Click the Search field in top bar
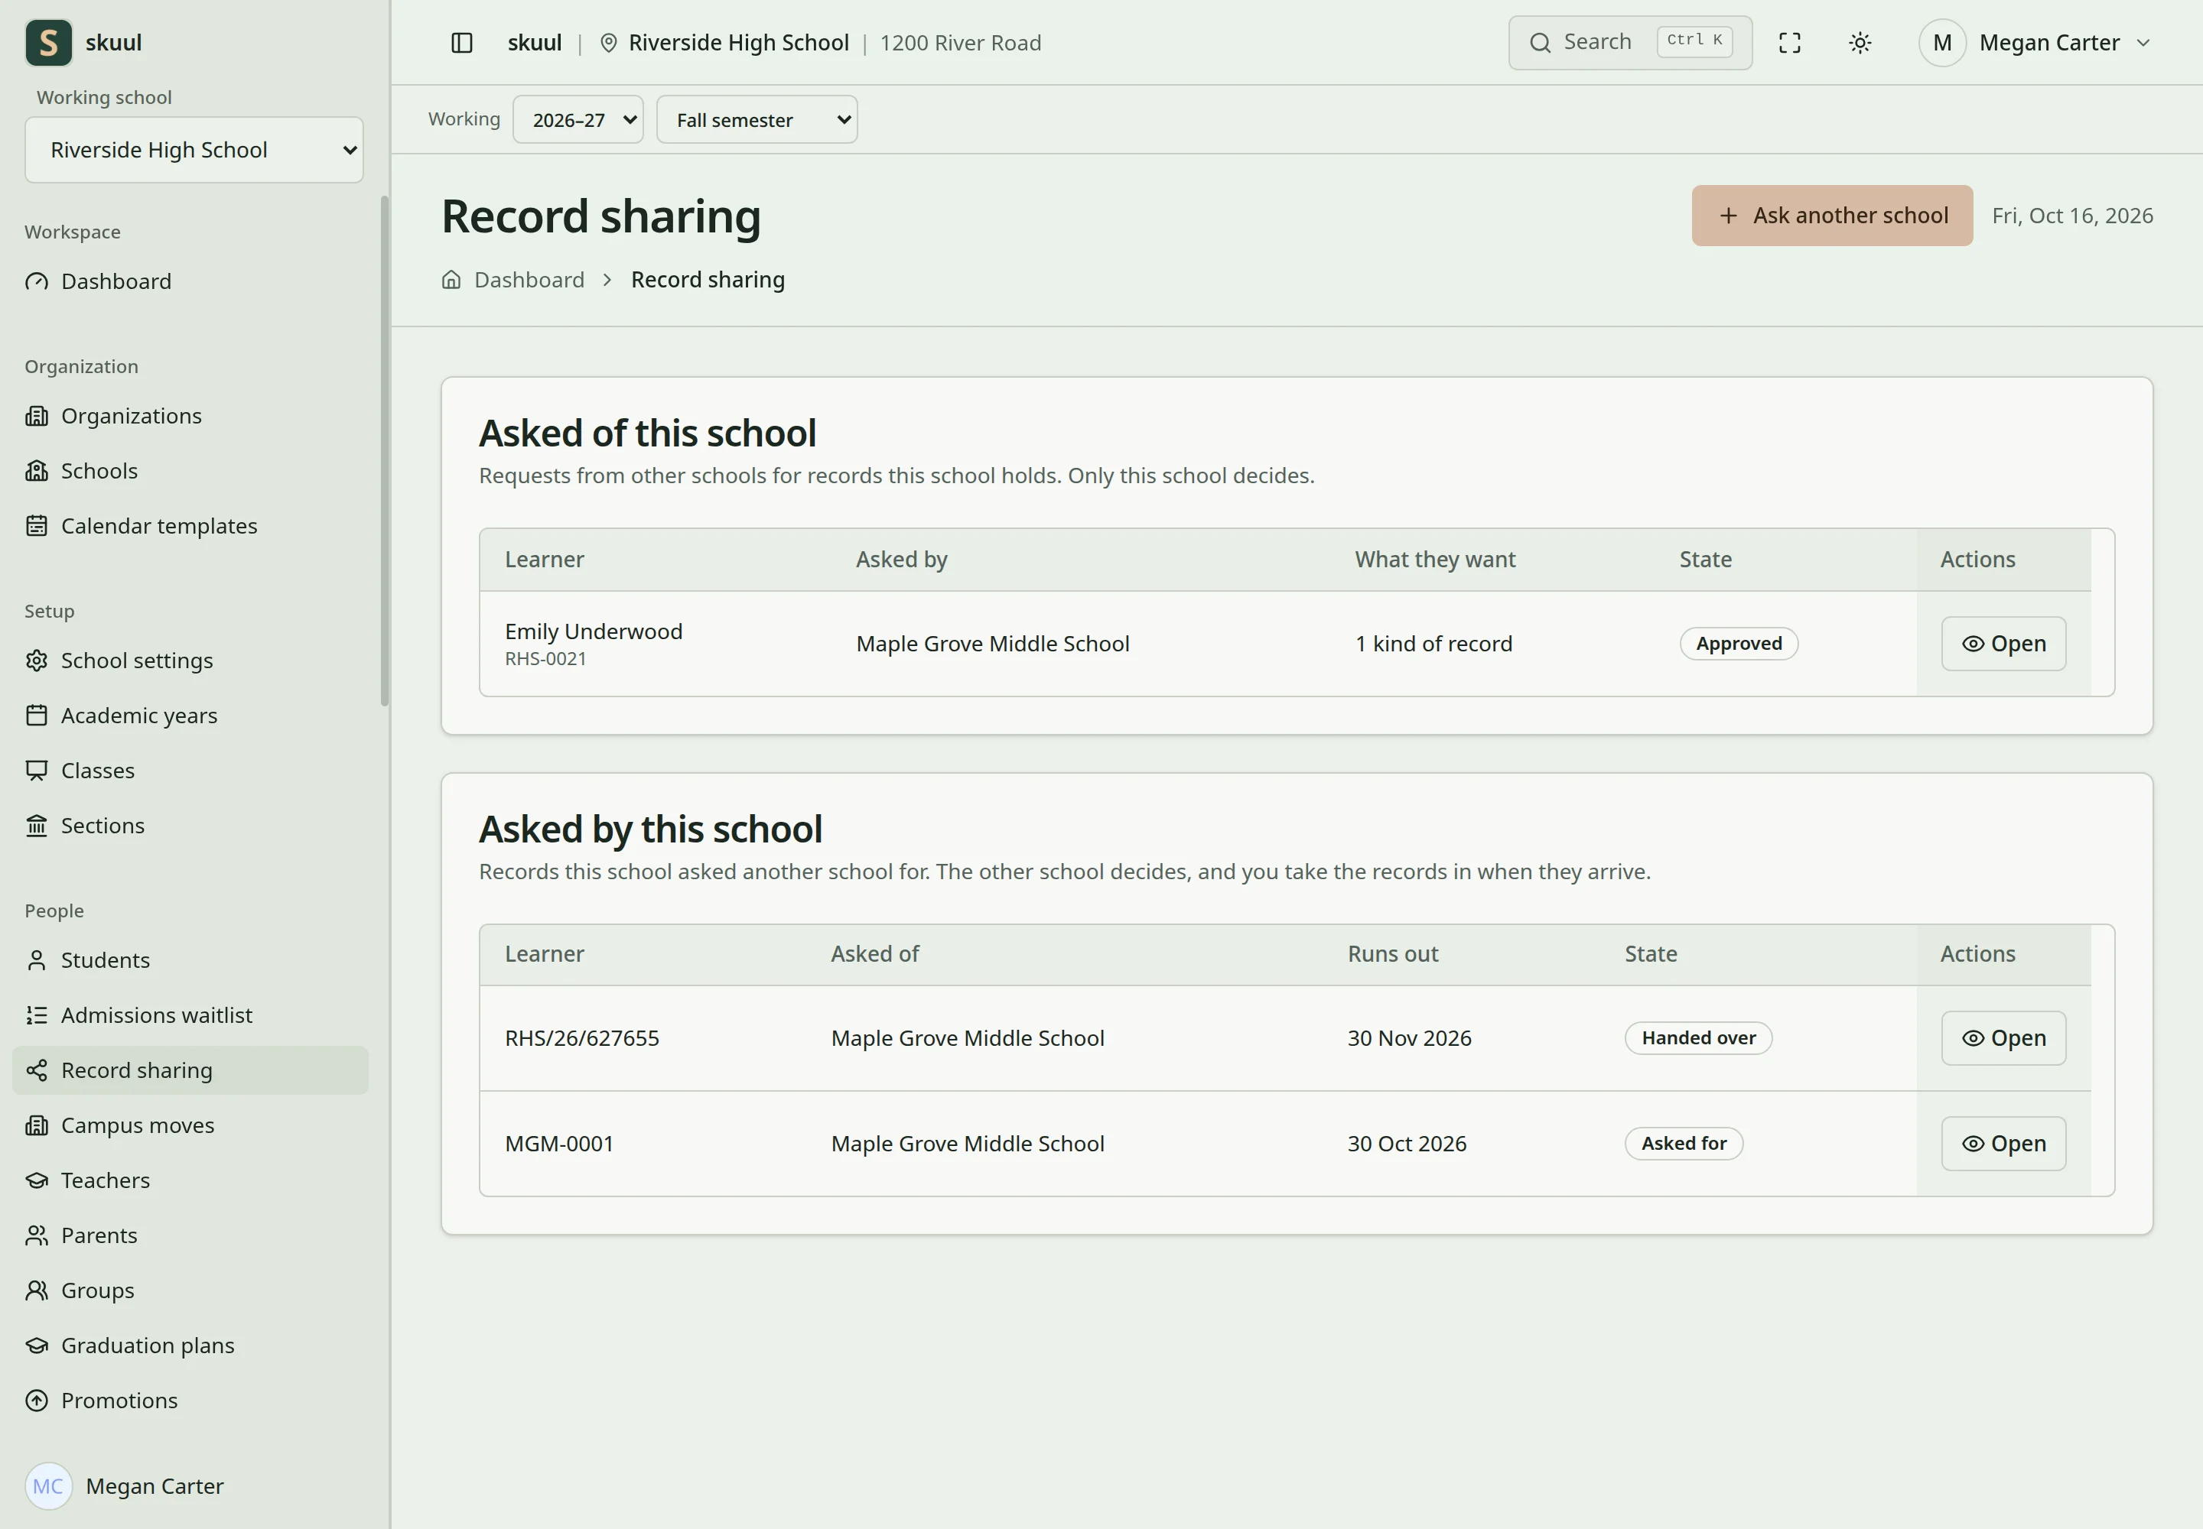2203x1529 pixels. pos(1631,43)
